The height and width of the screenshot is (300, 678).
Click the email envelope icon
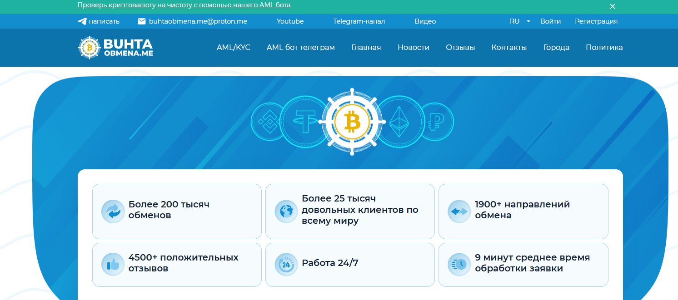click(142, 21)
